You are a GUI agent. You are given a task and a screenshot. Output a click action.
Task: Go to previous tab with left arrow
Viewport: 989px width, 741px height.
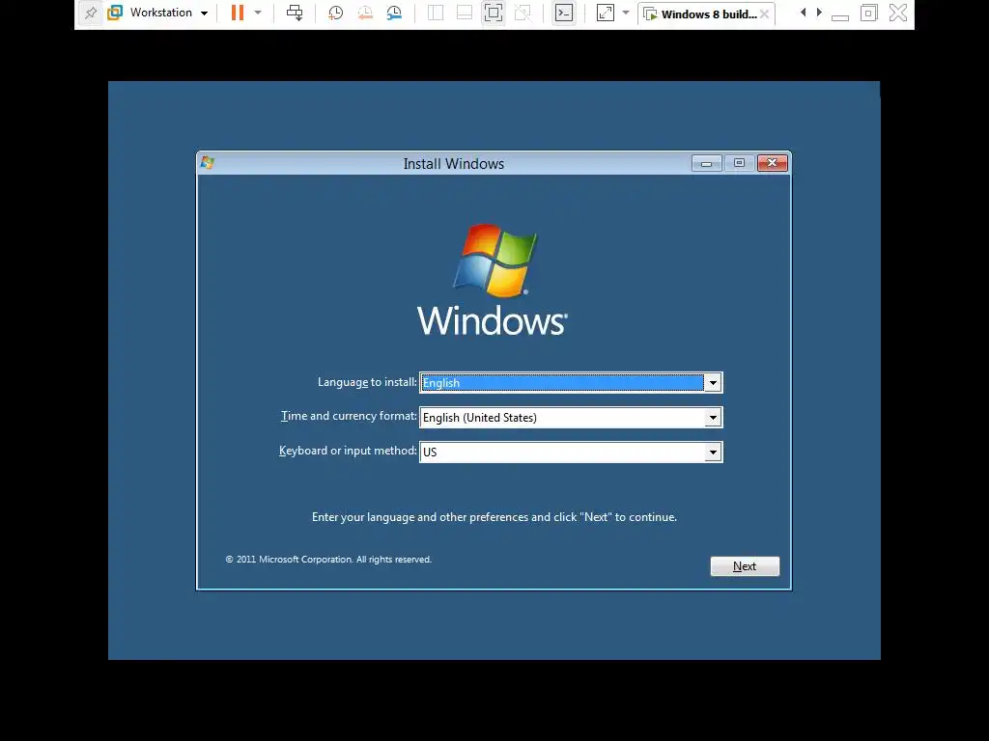803,13
